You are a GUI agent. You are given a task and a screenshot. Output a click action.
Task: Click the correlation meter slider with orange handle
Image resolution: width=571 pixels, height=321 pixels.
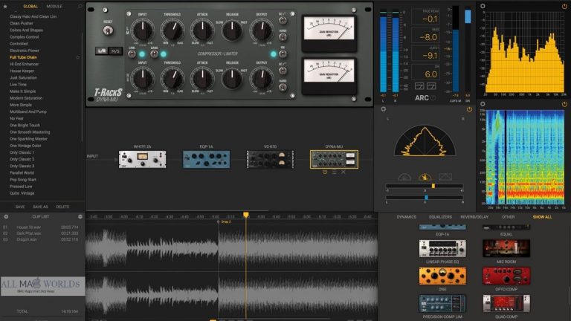point(425,186)
